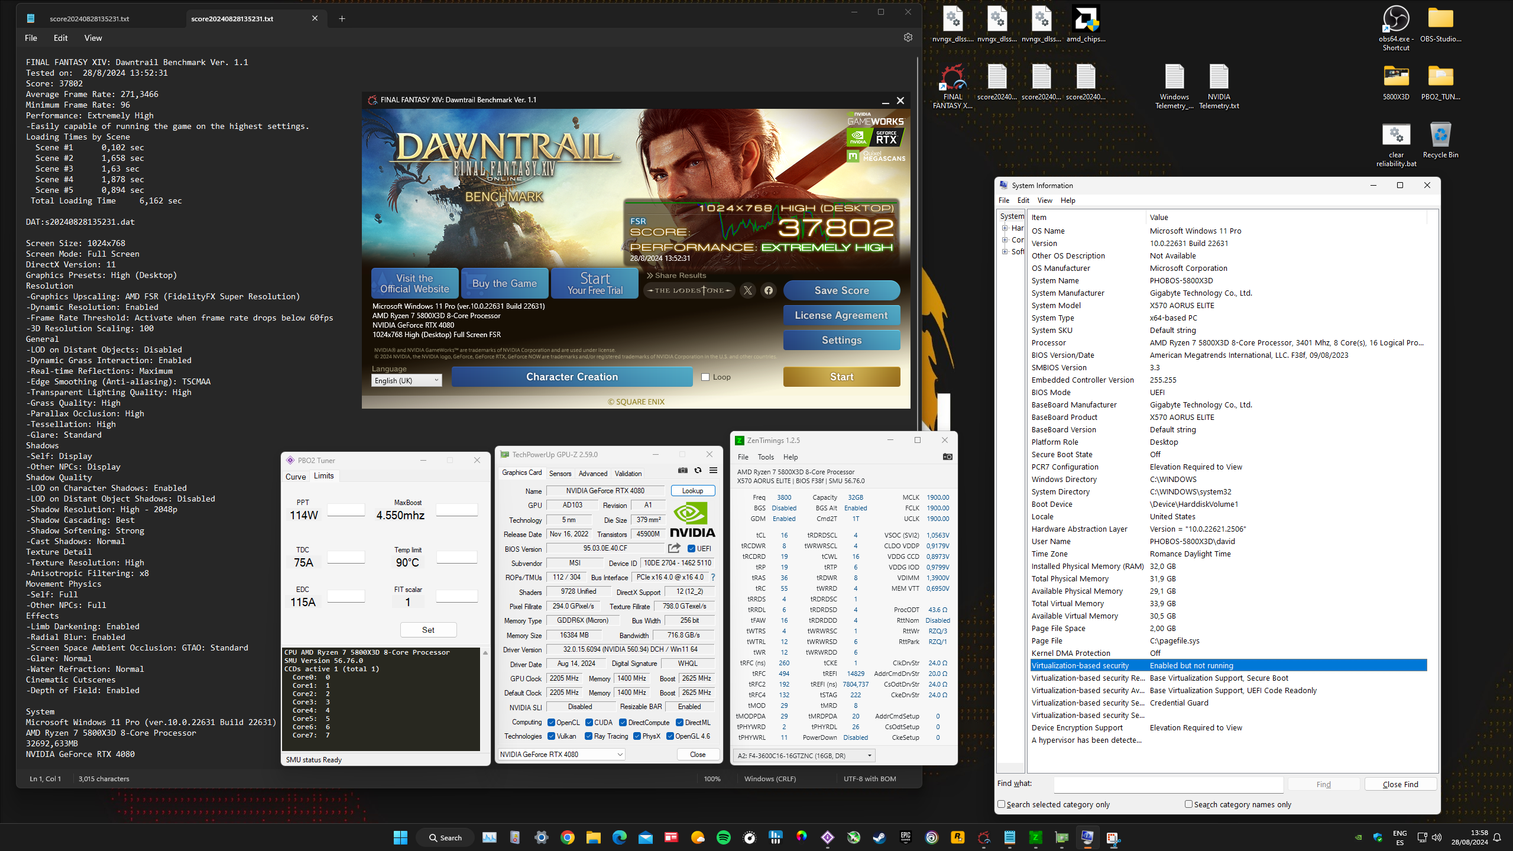Select clear reliability.bat desktop icon
This screenshot has width=1513, height=851.
point(1396,145)
